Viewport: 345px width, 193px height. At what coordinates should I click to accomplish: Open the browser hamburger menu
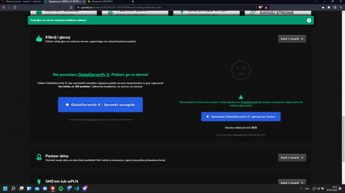[341, 7]
